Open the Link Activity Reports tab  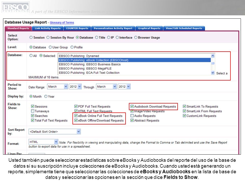[x=48, y=28]
